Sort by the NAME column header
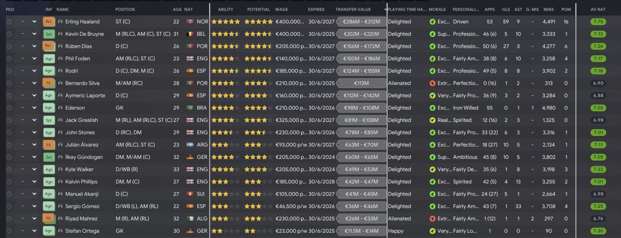 63,10
